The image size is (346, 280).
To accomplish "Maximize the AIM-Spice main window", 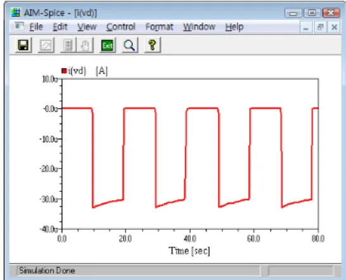I will coord(312,13).
